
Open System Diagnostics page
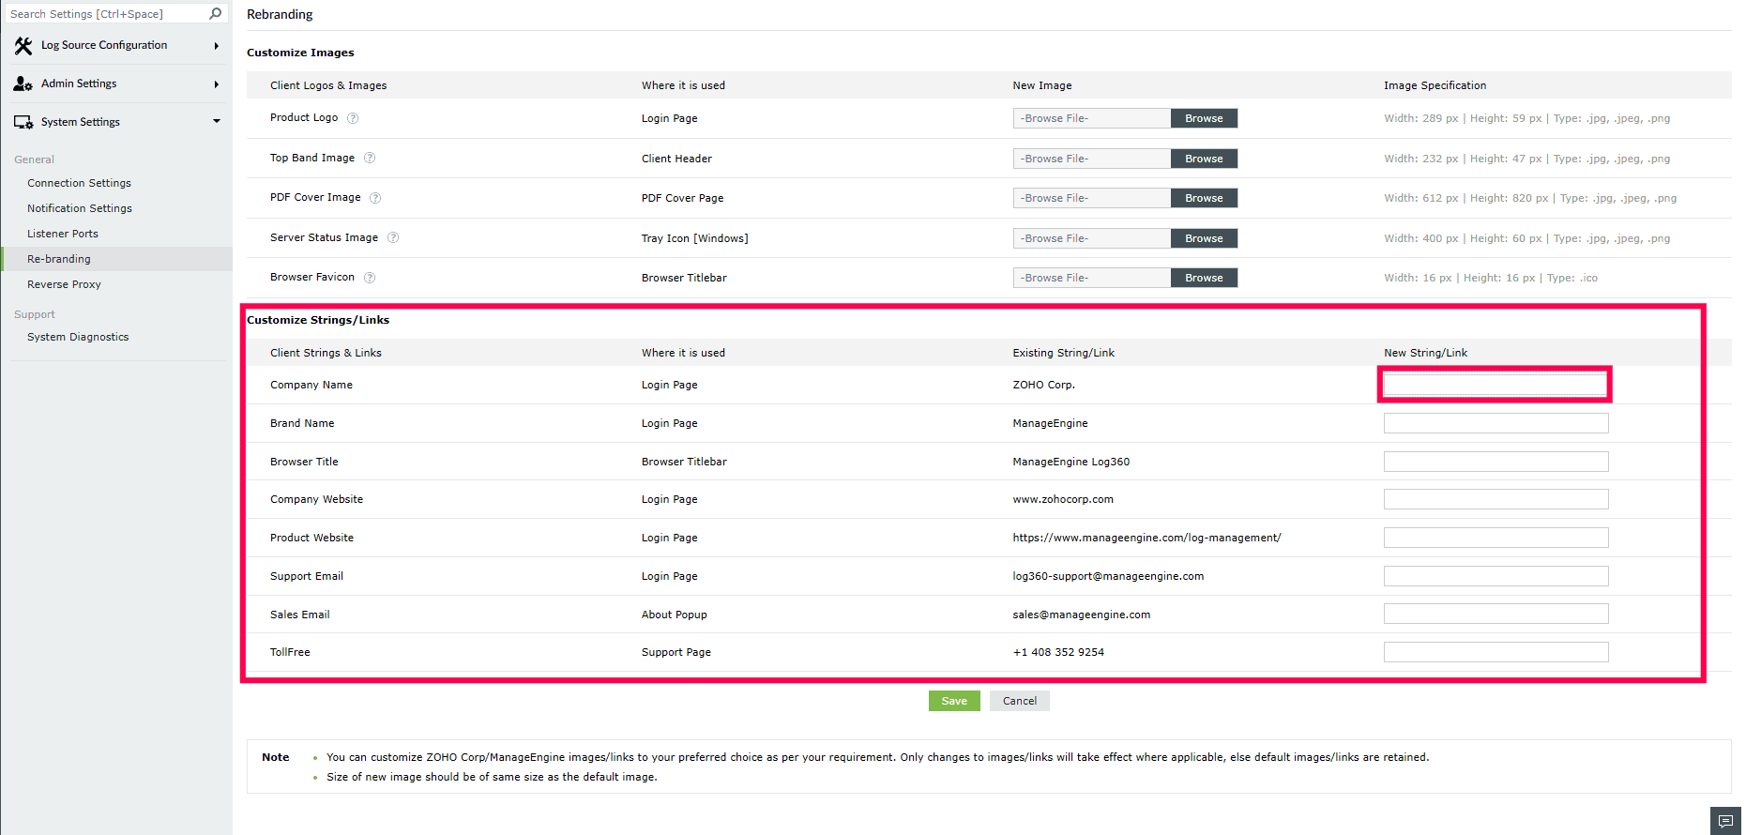(x=78, y=337)
